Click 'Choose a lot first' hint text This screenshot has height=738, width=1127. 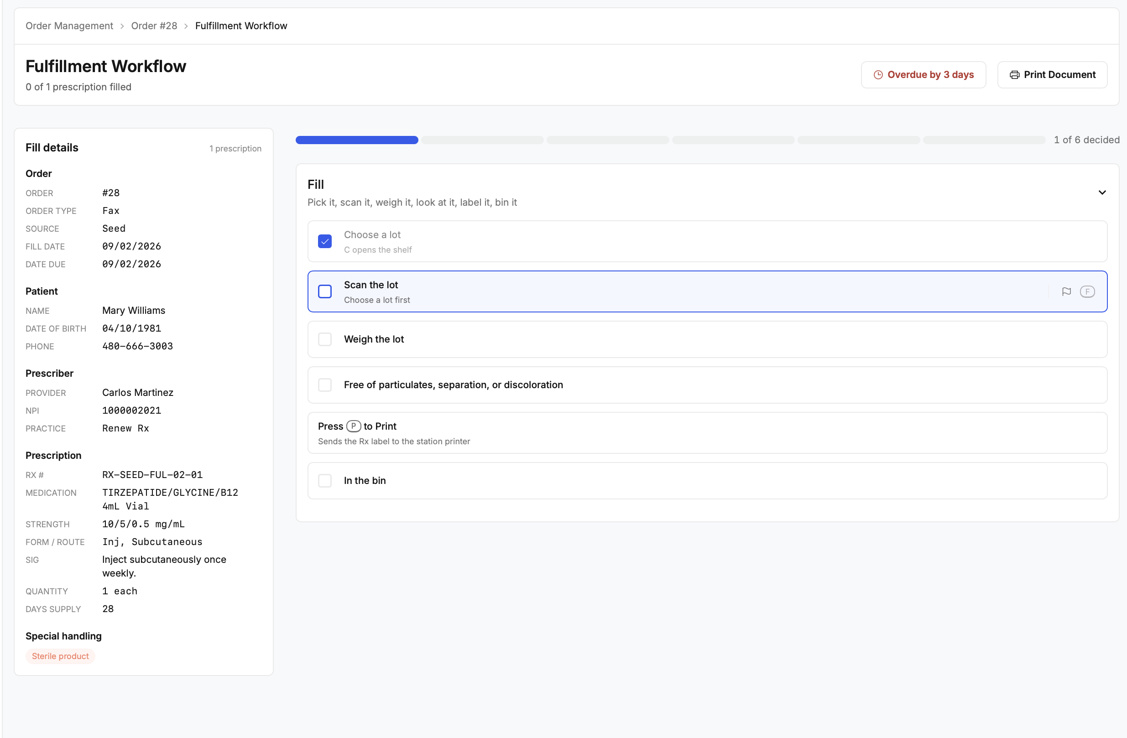click(x=377, y=300)
